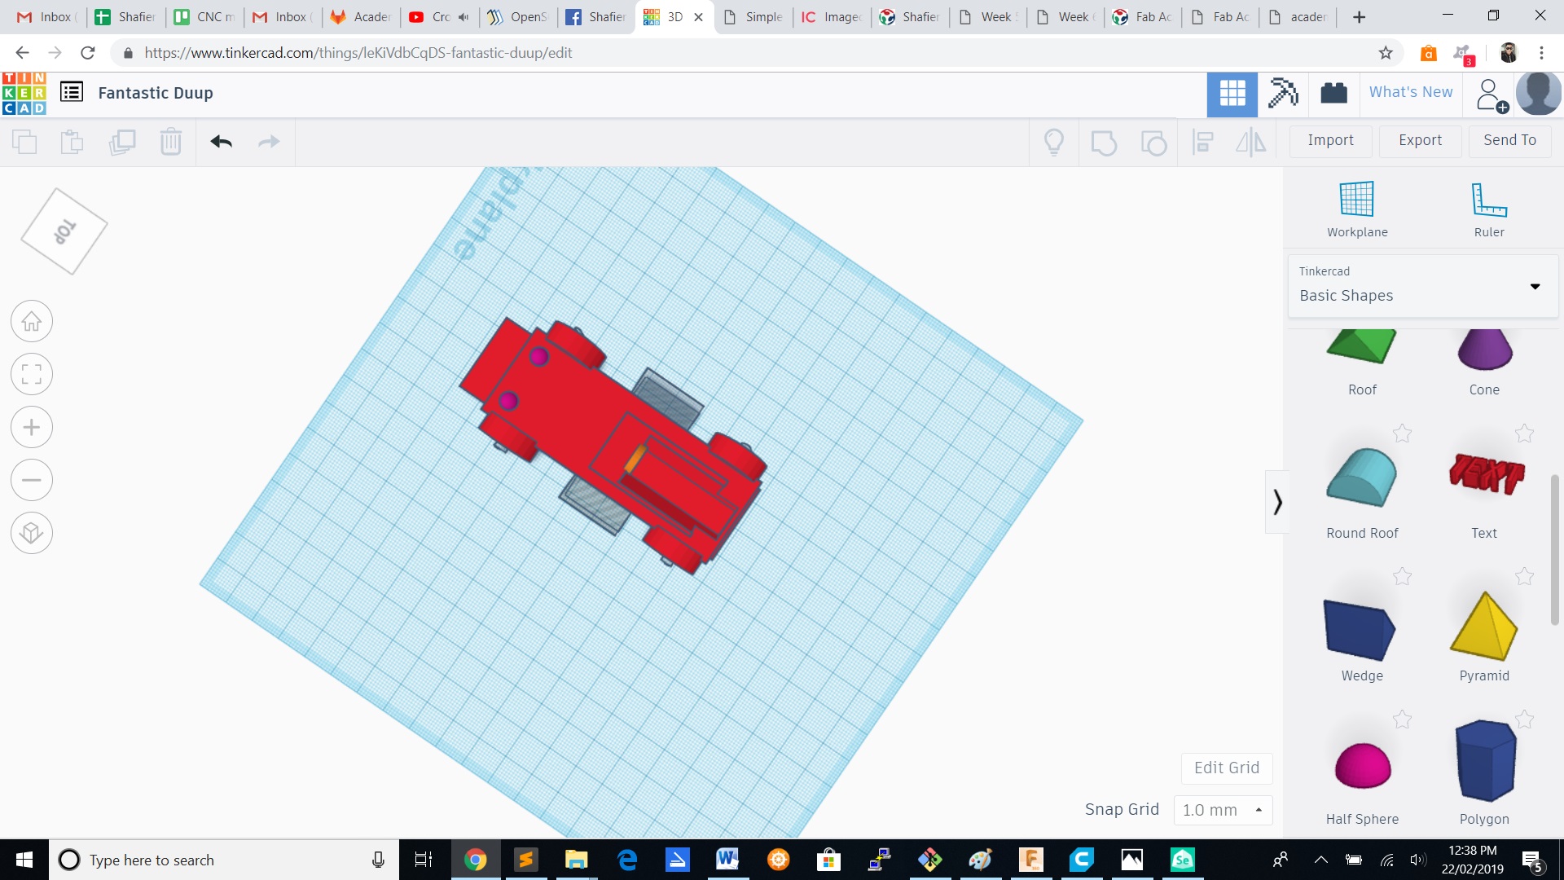Toggle perspective view with the view-mode icon
Viewport: 1564px width, 880px height.
pos(31,533)
